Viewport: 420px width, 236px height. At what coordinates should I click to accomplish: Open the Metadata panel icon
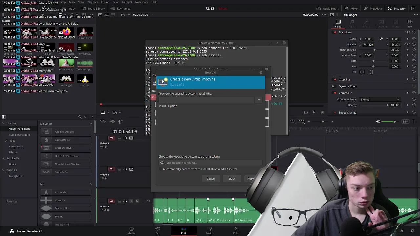(x=365, y=9)
